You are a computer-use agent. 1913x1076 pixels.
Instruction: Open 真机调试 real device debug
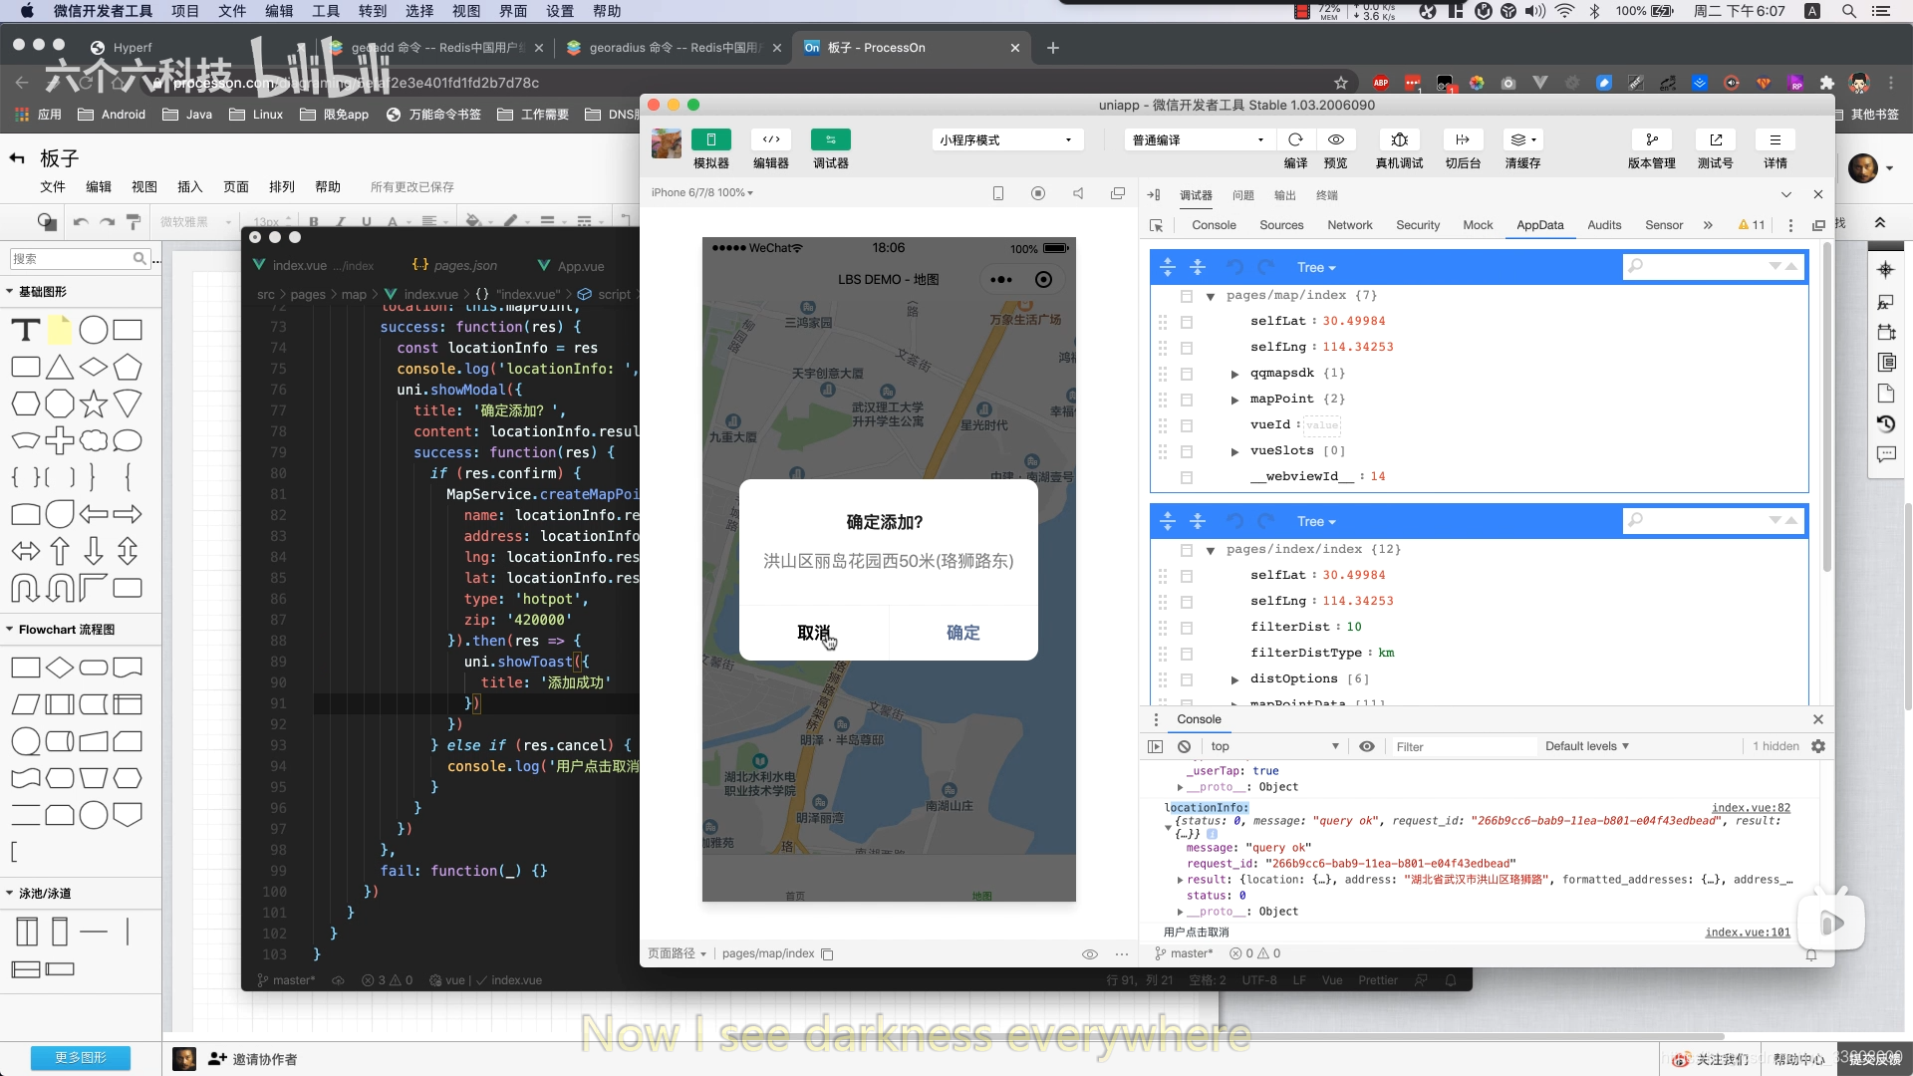pos(1399,139)
